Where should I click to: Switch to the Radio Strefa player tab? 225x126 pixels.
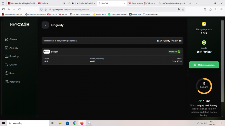82,3
